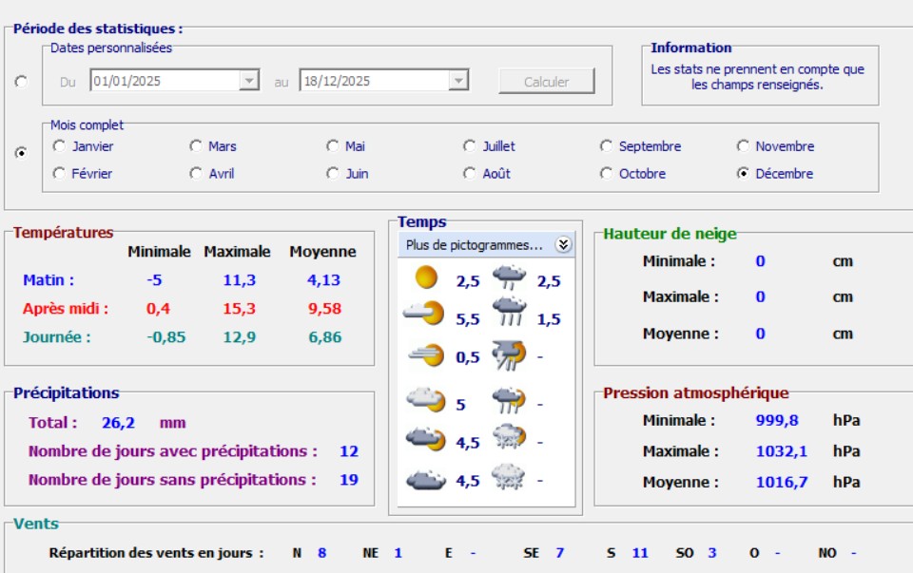
Task: Select the Avril month option
Action: coord(196,174)
